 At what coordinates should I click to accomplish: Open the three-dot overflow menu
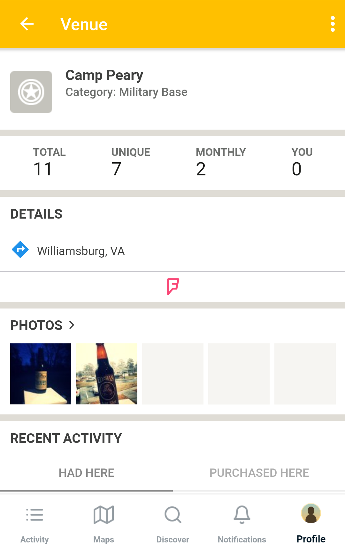(333, 24)
